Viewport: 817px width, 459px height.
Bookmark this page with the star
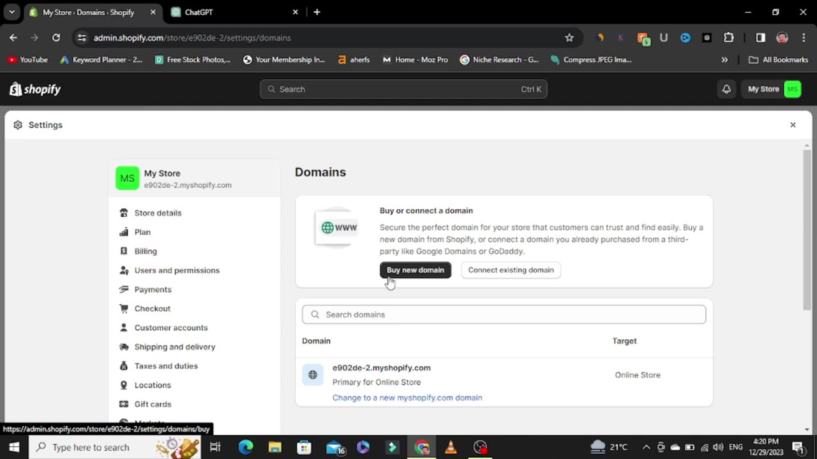[569, 38]
